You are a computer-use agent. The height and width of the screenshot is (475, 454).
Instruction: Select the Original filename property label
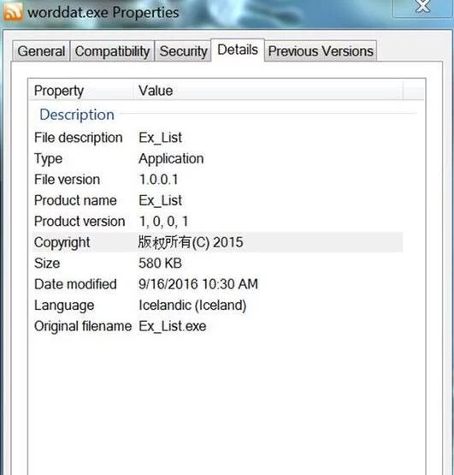83,326
